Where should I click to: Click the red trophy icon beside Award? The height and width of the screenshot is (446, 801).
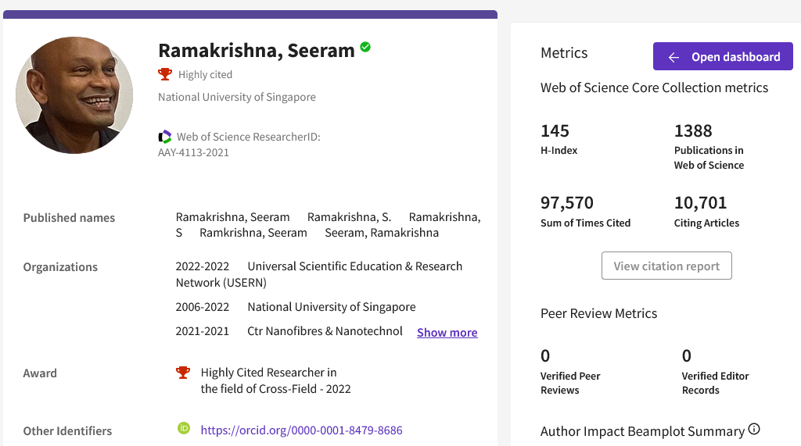coord(183,373)
